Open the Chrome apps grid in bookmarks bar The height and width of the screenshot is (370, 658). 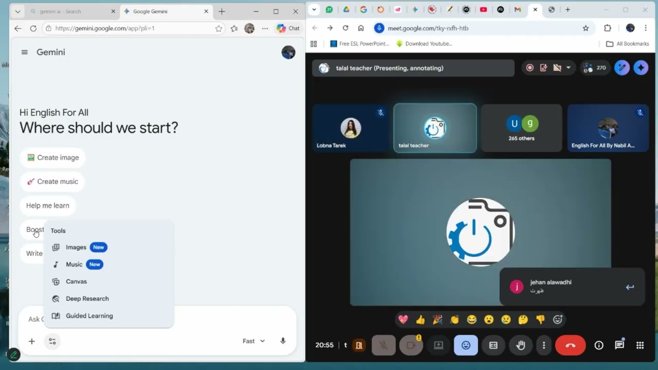point(314,44)
